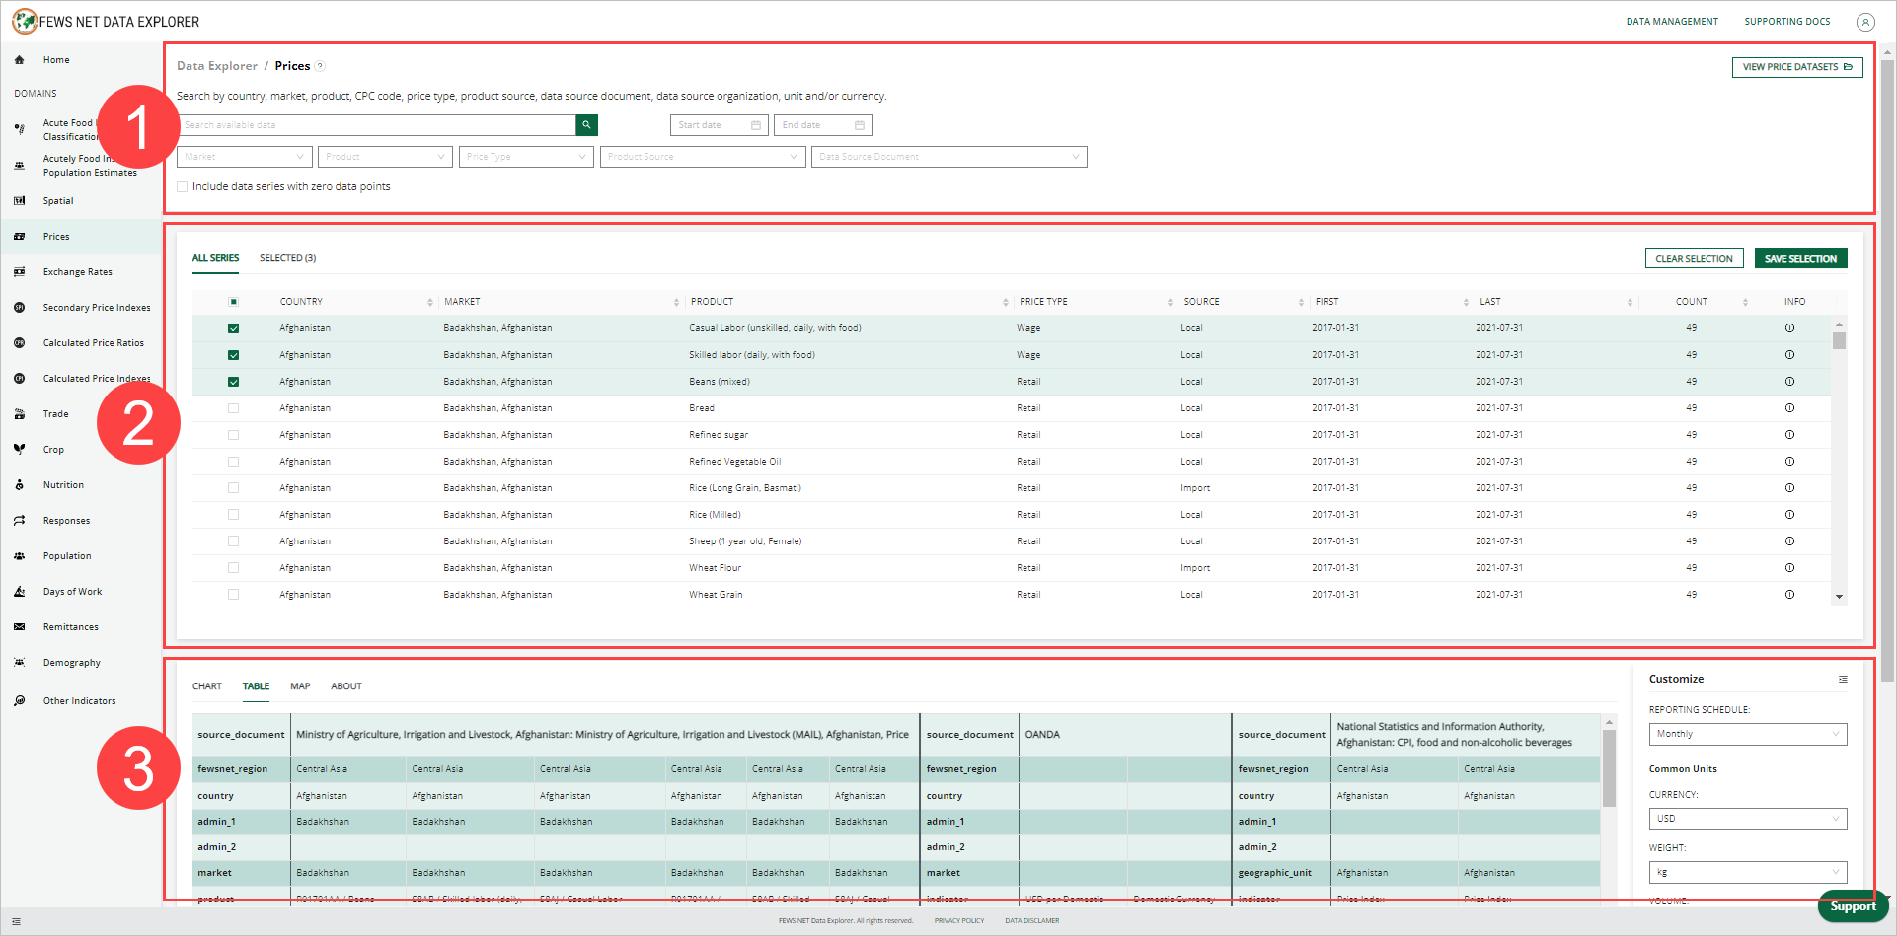The width and height of the screenshot is (1897, 936).
Task: Open the Reporting Schedule dropdown showing Monthly
Action: tap(1747, 734)
